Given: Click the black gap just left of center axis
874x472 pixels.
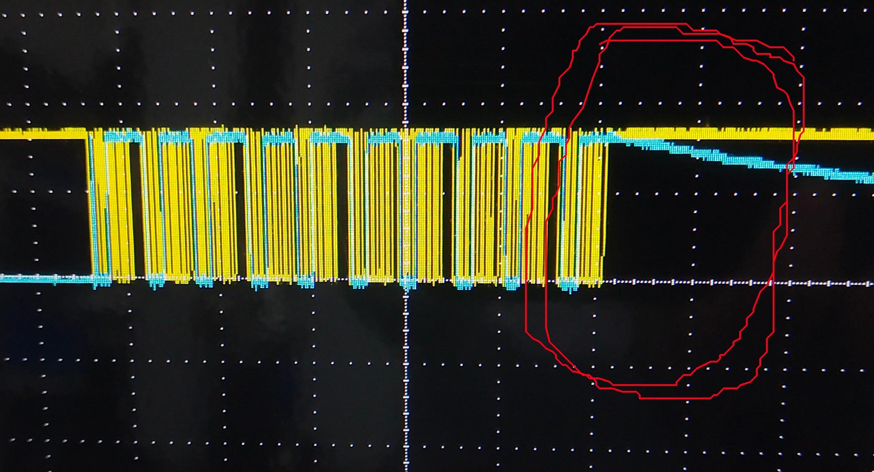Looking at the screenshot, I should [x=342, y=209].
